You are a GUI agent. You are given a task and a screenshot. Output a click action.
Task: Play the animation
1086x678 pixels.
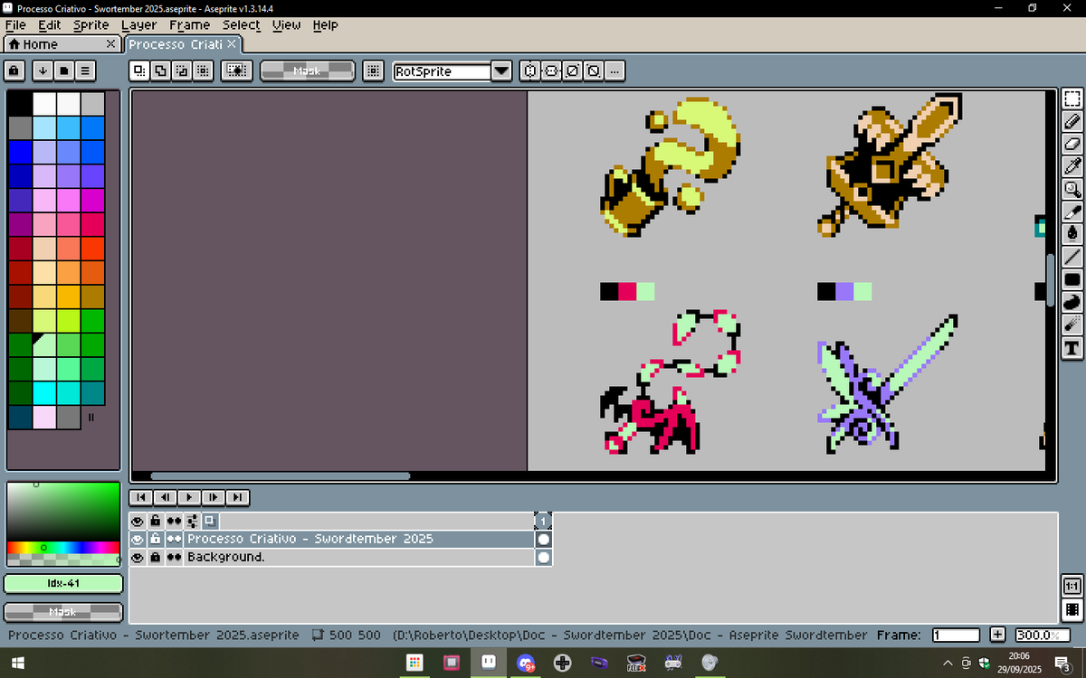coord(189,497)
